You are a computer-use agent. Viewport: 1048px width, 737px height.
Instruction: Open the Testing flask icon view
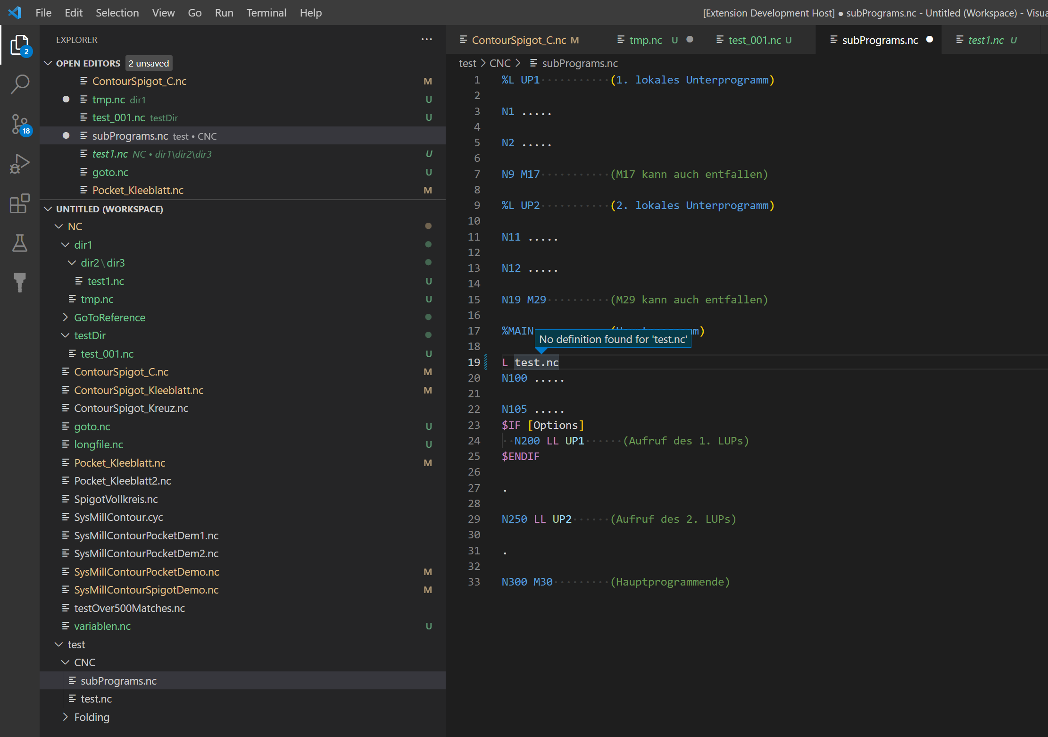[20, 243]
